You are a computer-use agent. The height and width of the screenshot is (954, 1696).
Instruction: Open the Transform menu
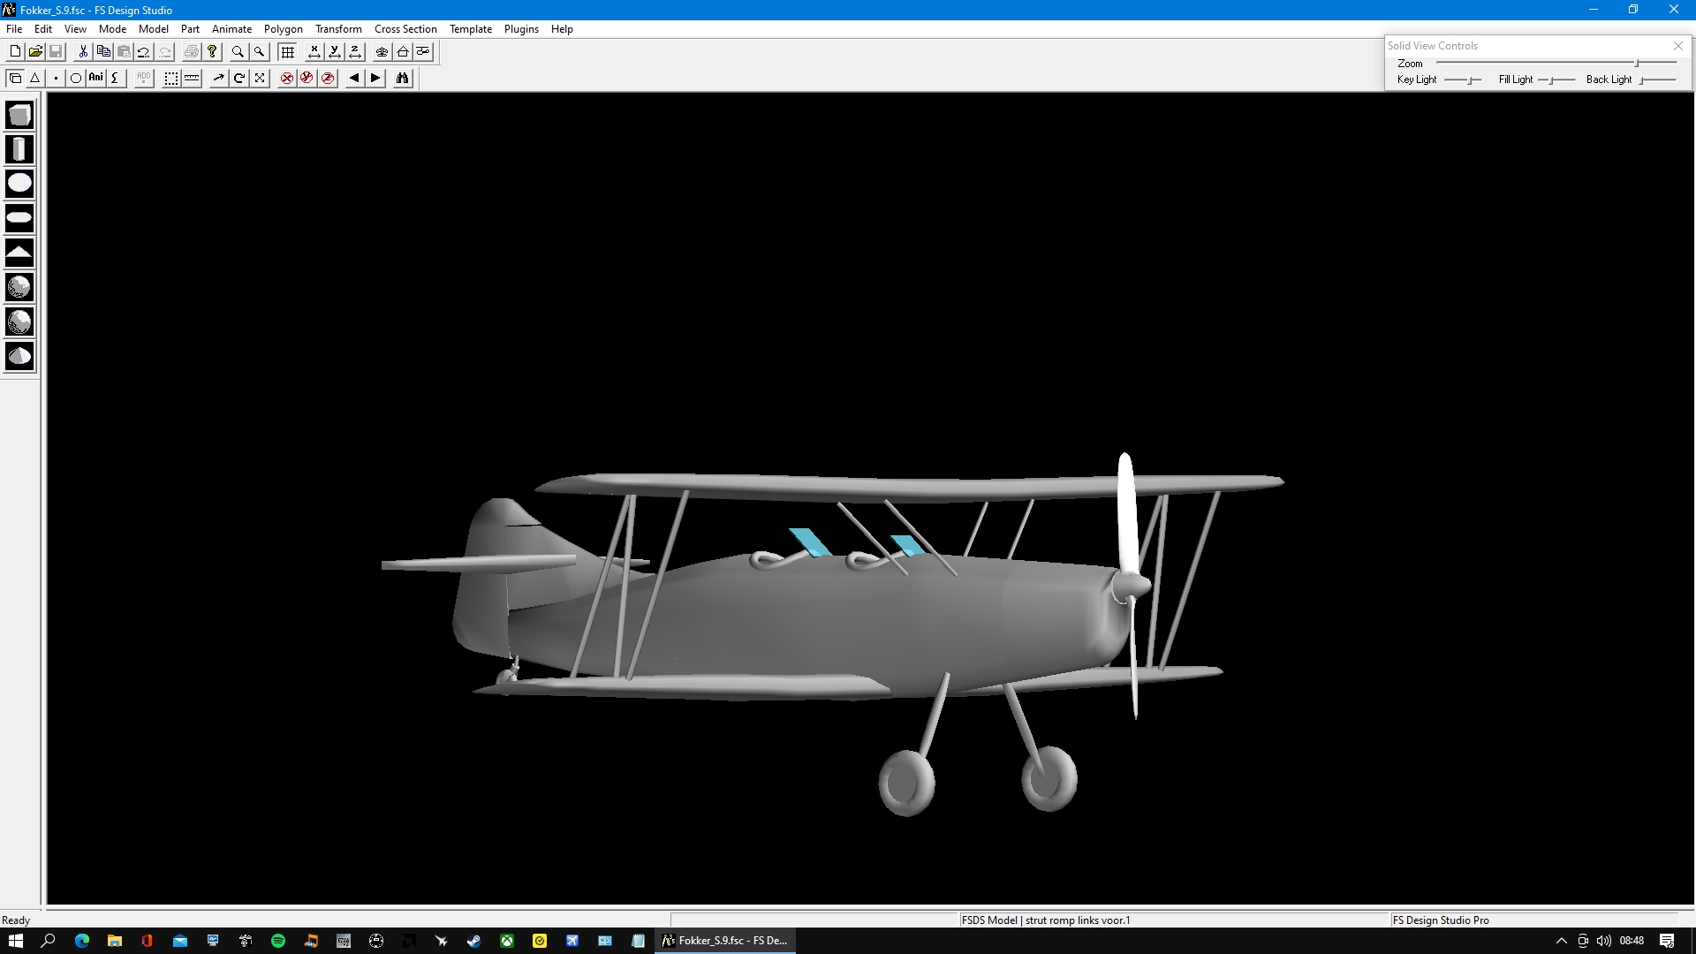(338, 29)
